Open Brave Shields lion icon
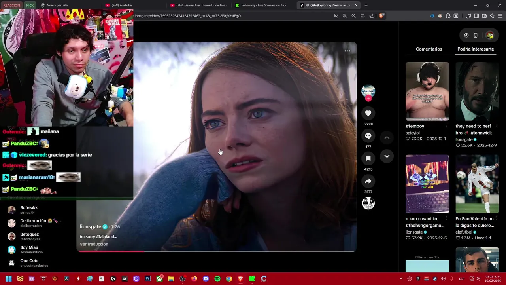 pos(381,16)
